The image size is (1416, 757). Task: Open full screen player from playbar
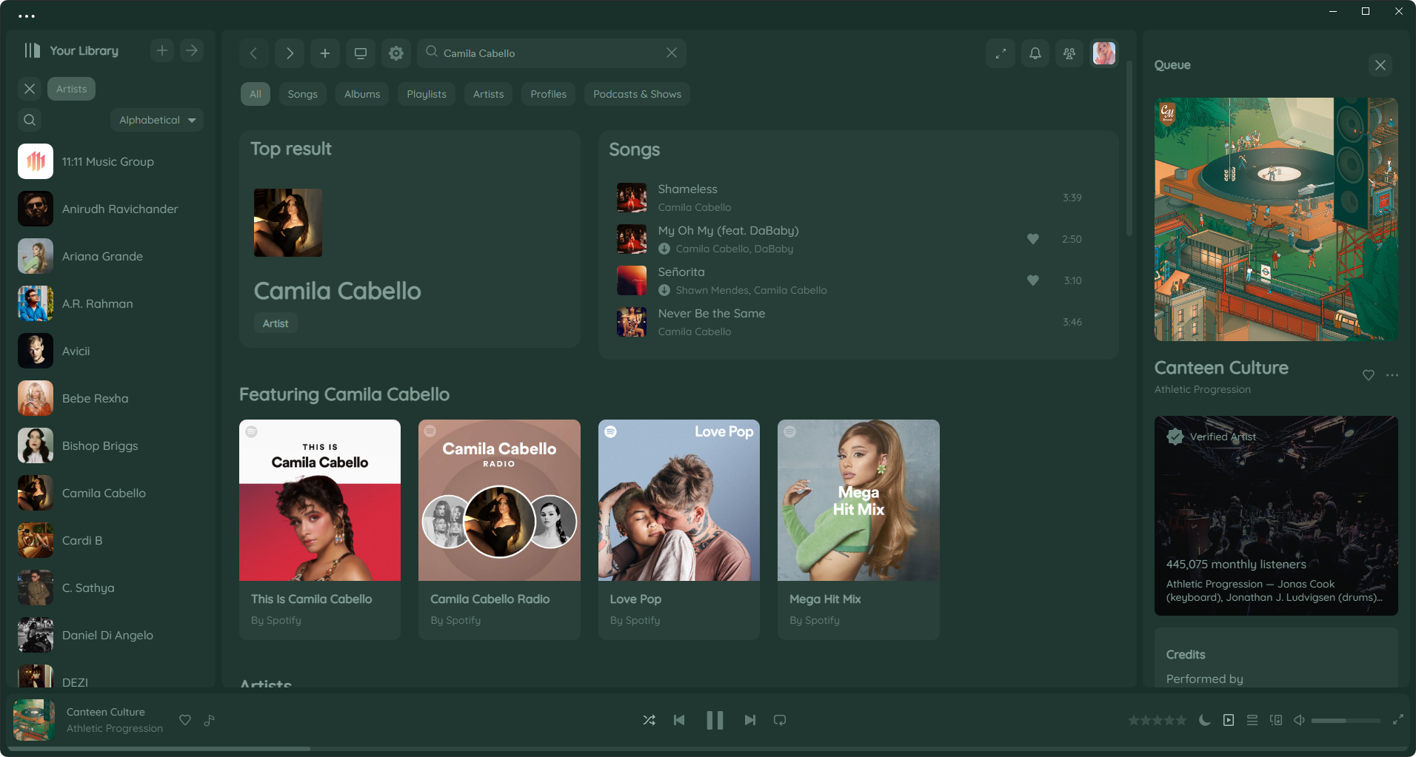(x=1398, y=720)
